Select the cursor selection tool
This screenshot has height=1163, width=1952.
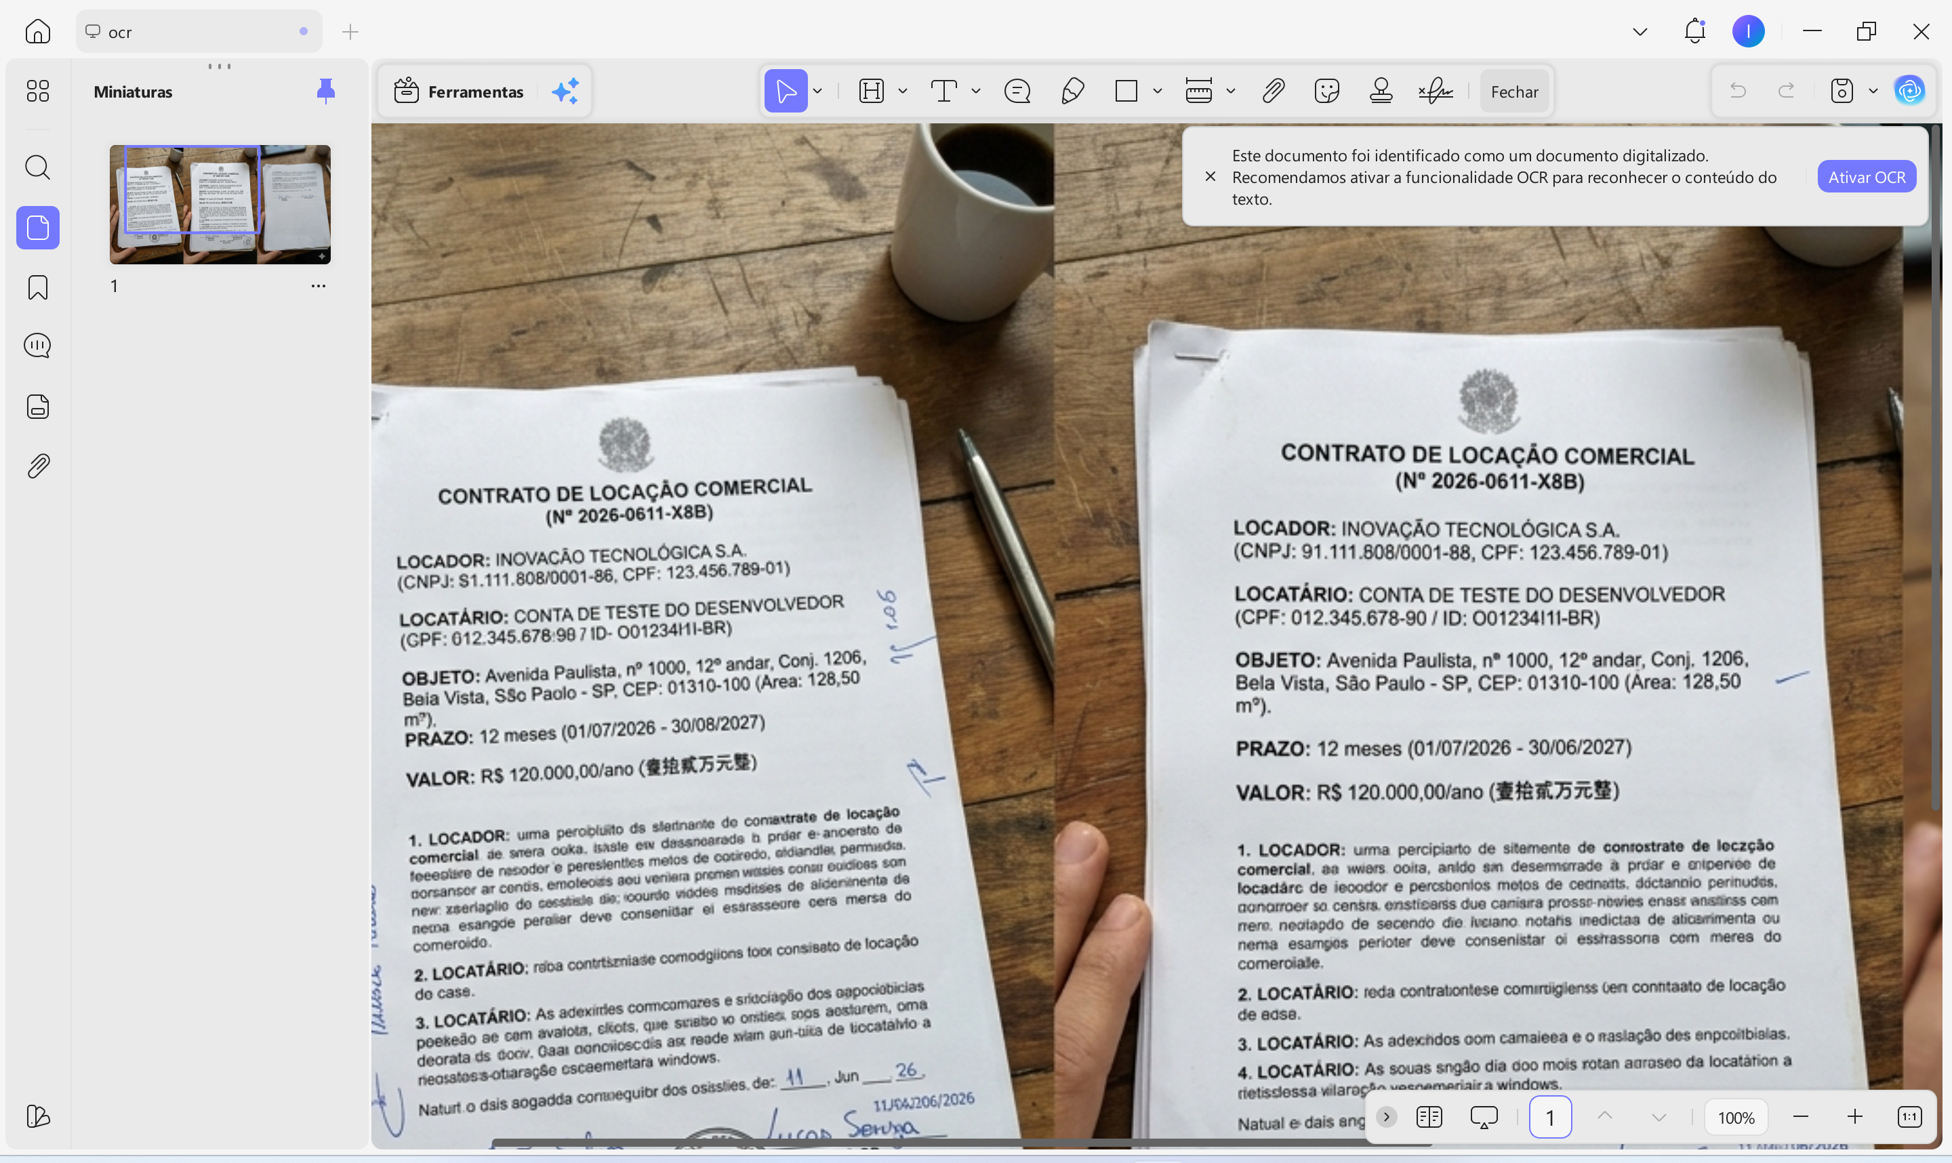pos(785,91)
